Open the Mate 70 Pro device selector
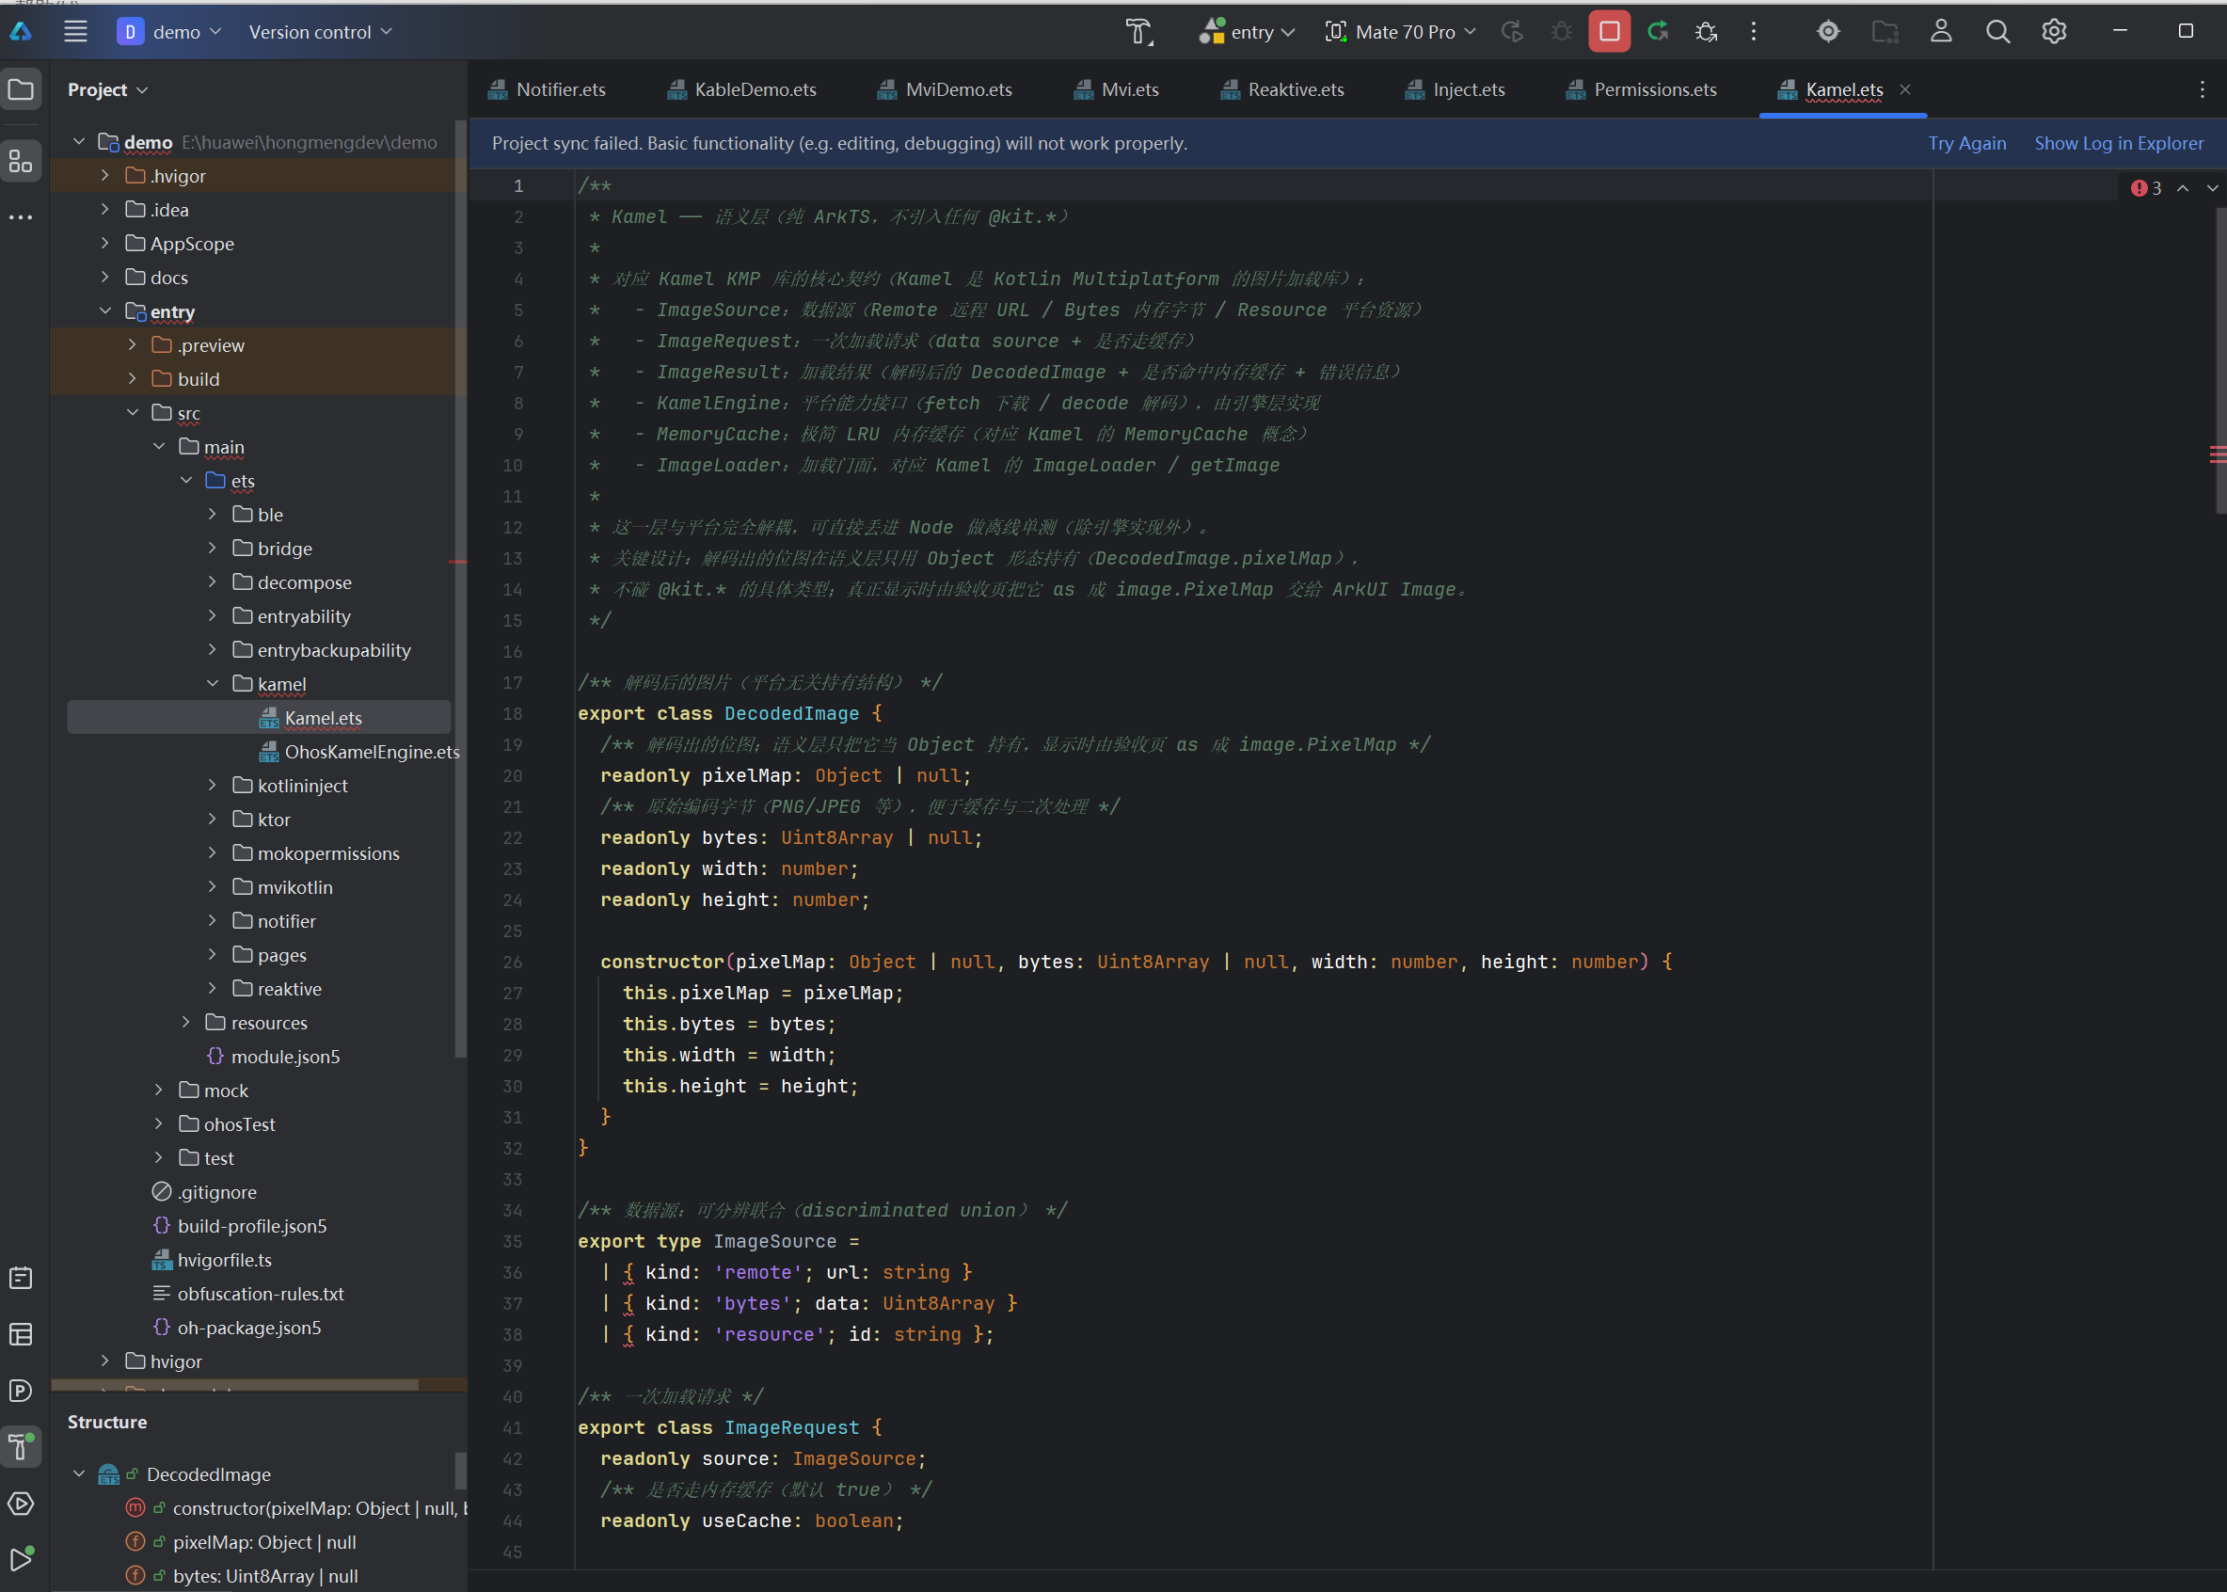This screenshot has width=2227, height=1592. click(x=1401, y=31)
